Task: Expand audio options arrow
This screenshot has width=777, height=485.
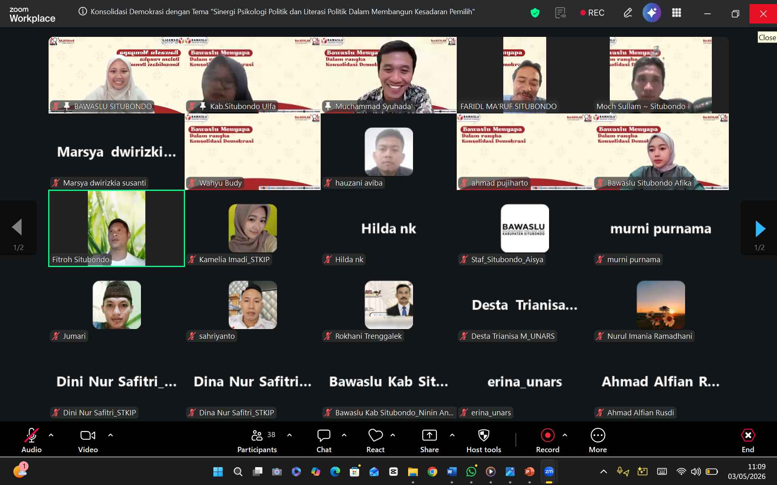Action: [51, 435]
